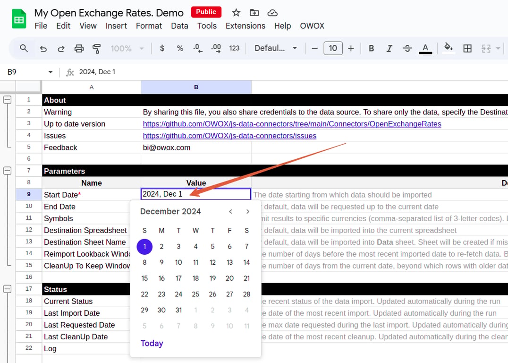Screen dimensions: 508x363
Task: Print the spreadsheet
Action: [x=79, y=49]
